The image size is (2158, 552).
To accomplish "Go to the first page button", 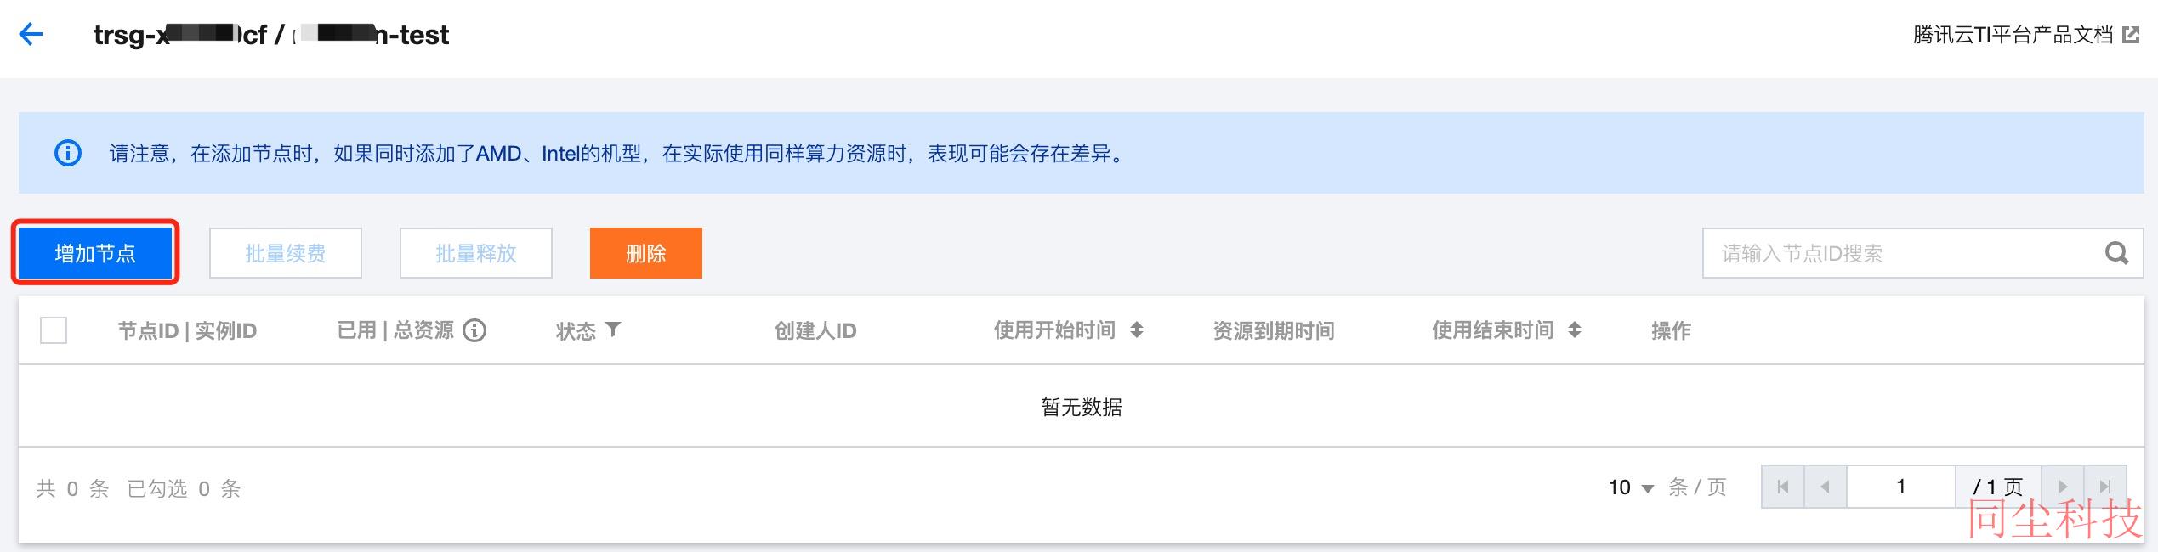I will pos(1783,487).
